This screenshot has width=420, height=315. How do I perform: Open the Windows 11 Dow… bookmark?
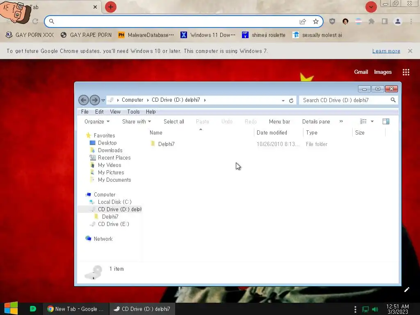coord(208,35)
